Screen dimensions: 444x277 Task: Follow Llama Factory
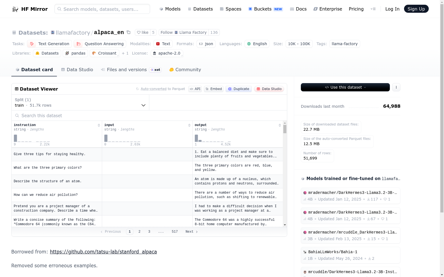184,32
